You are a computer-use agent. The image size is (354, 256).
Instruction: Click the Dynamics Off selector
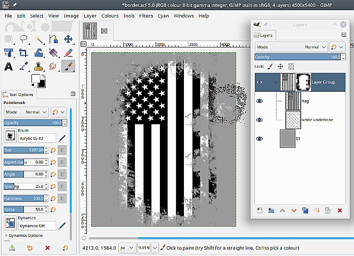coord(37,226)
